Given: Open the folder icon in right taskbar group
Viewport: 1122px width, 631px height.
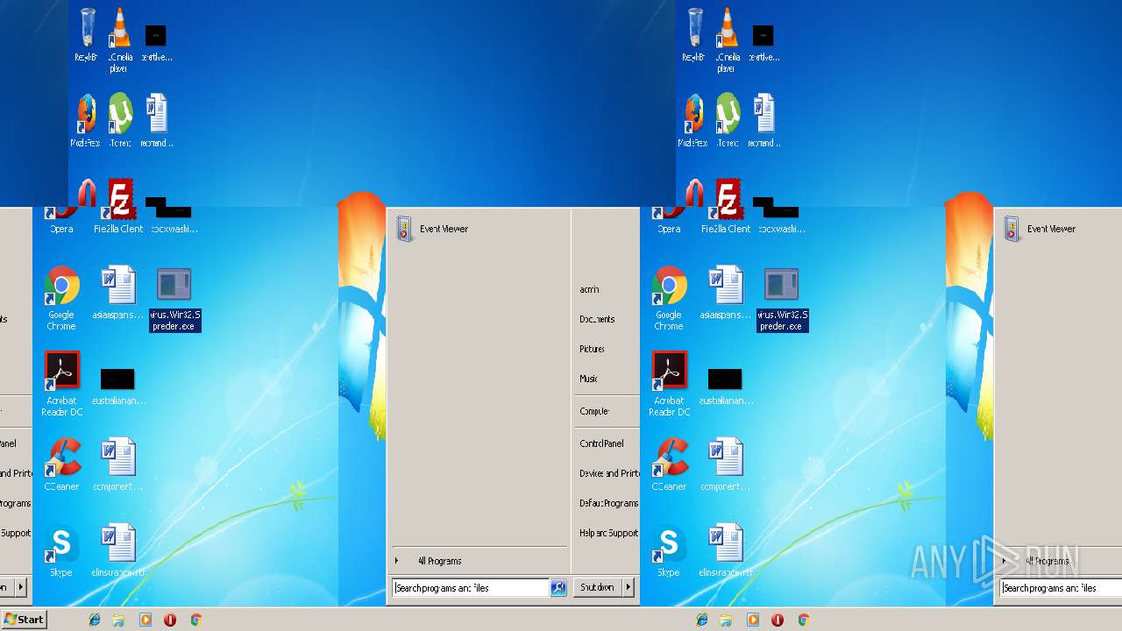Looking at the screenshot, I should 727,620.
